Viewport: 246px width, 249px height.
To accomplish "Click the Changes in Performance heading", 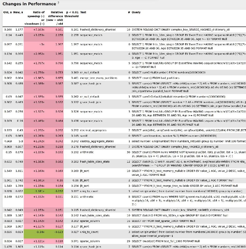I will pyautogui.click(x=29, y=4).
